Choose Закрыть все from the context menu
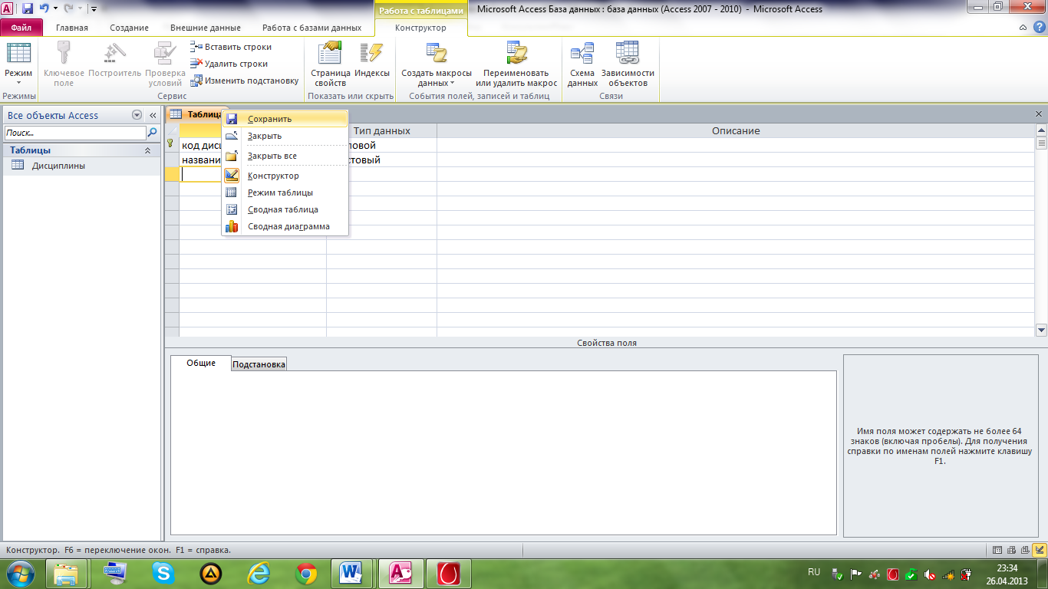Viewport: 1048px width, 589px height. (x=285, y=156)
